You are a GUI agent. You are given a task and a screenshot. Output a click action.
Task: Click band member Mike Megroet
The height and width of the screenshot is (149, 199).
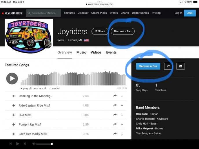coord(145,128)
